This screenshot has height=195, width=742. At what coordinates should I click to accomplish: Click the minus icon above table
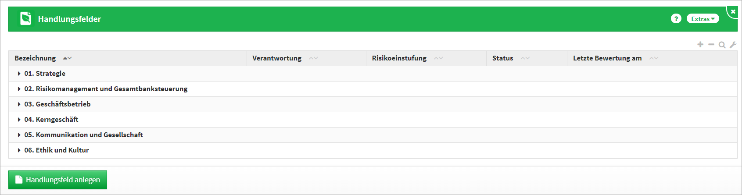pos(711,45)
